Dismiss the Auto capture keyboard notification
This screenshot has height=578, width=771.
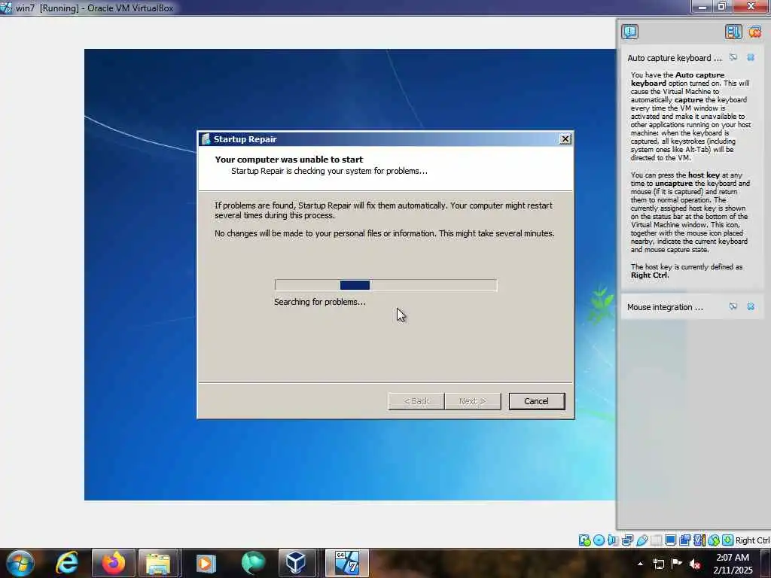[751, 57]
